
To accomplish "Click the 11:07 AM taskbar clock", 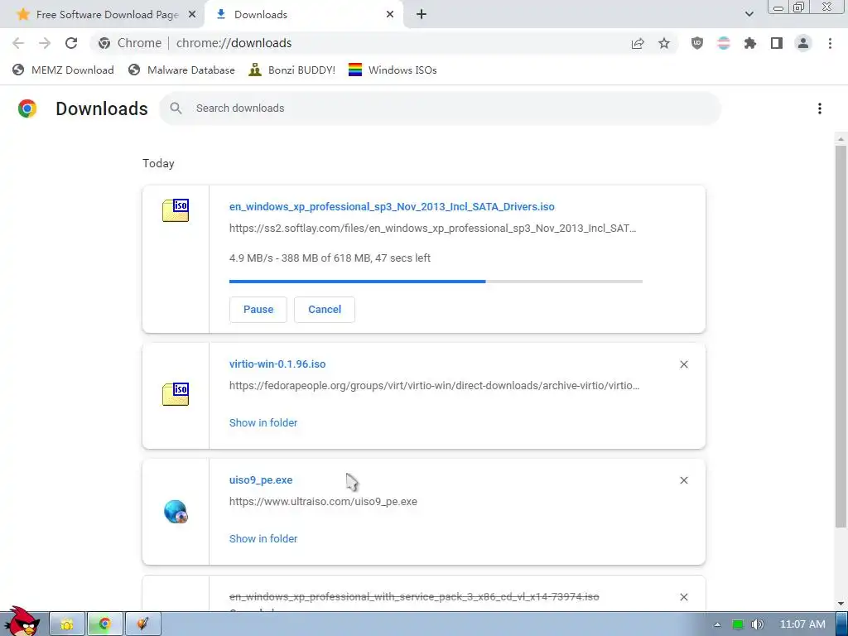I will 802,624.
